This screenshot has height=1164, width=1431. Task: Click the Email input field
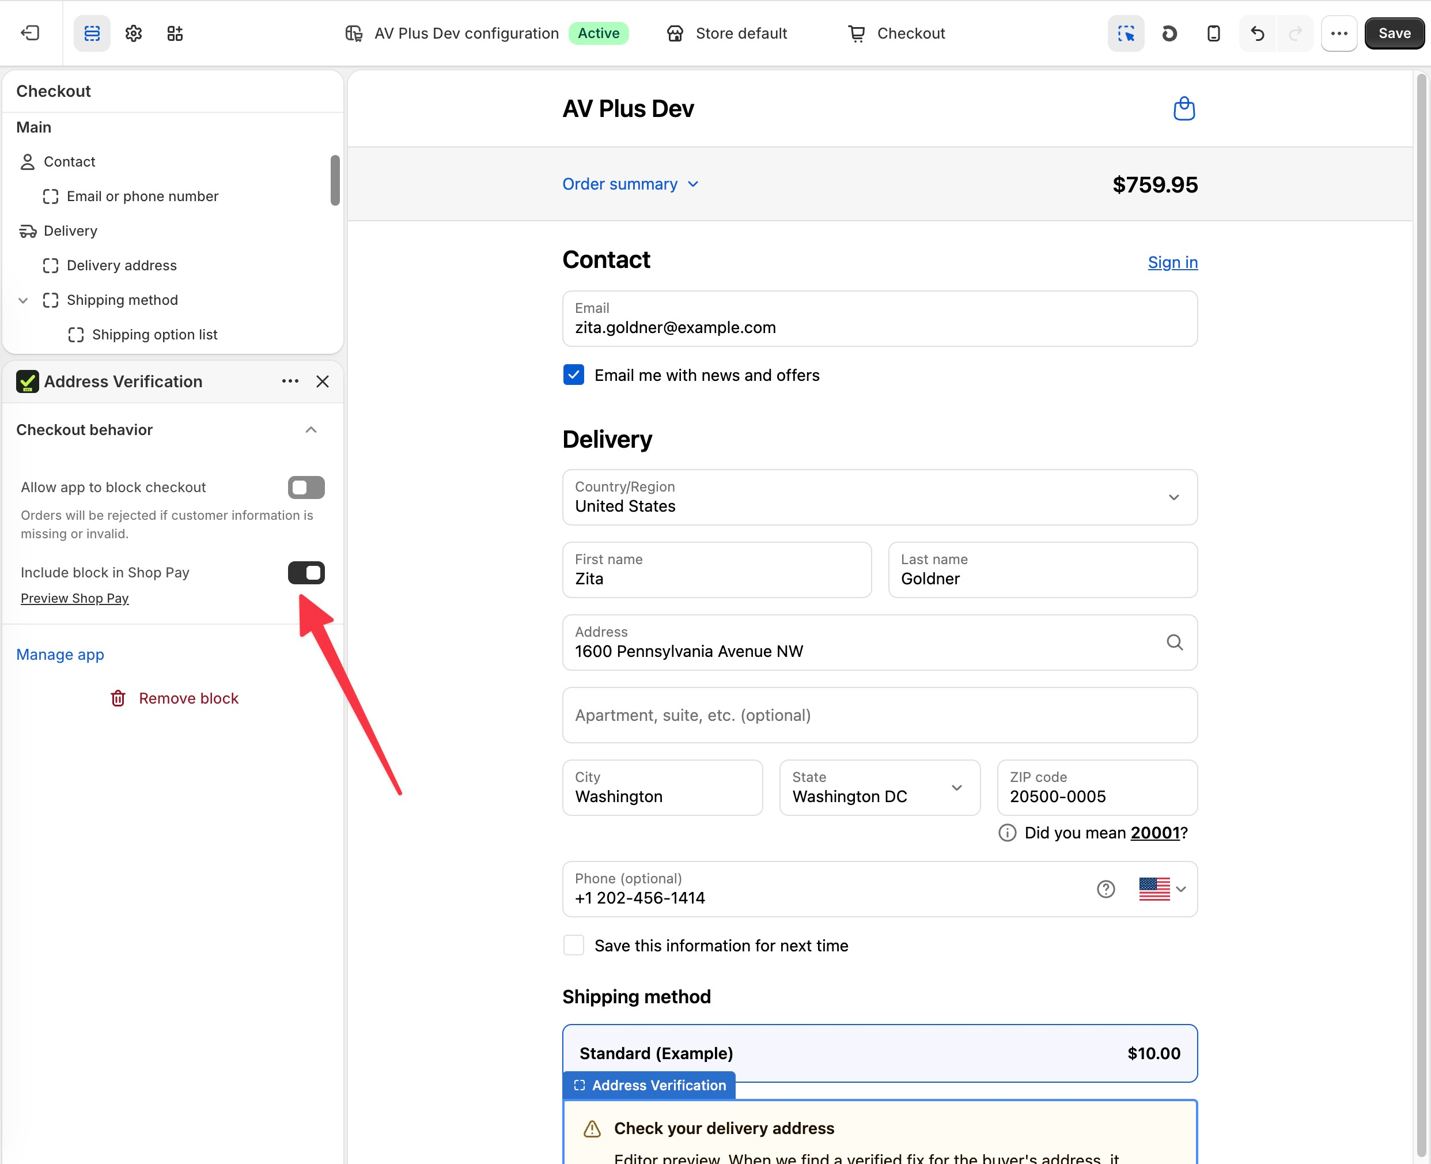click(880, 319)
